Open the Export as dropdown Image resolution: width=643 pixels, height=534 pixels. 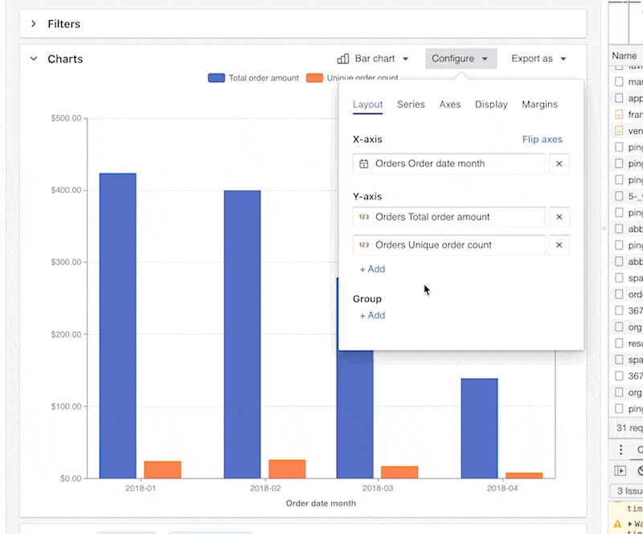coord(537,58)
